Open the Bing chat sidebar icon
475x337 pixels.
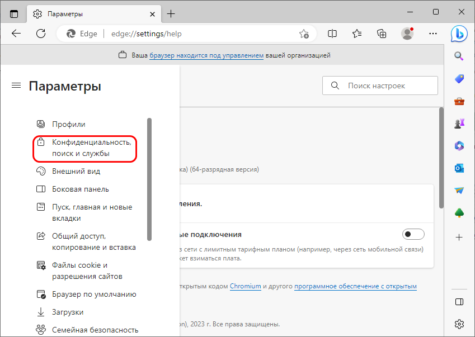click(x=459, y=34)
